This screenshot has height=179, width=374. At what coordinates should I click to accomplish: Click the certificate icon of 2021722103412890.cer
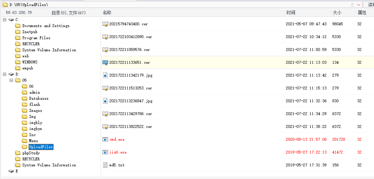coord(105,37)
